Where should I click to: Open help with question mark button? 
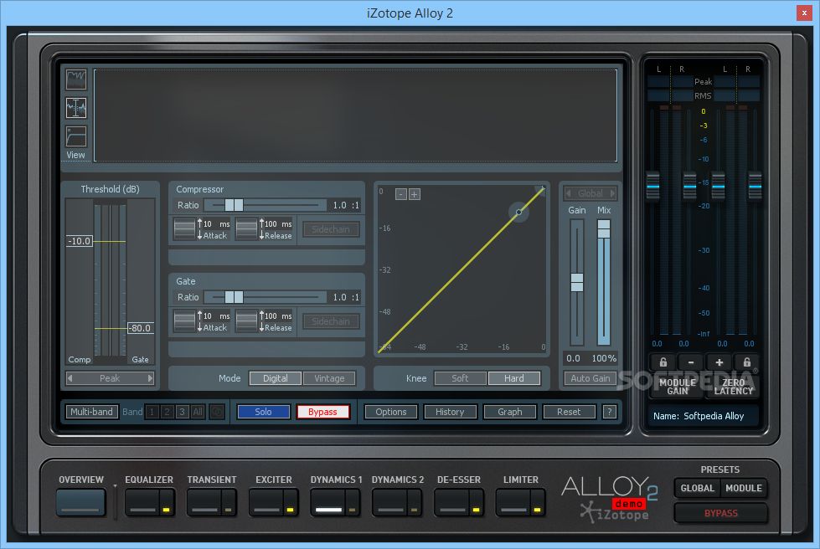pyautogui.click(x=609, y=412)
